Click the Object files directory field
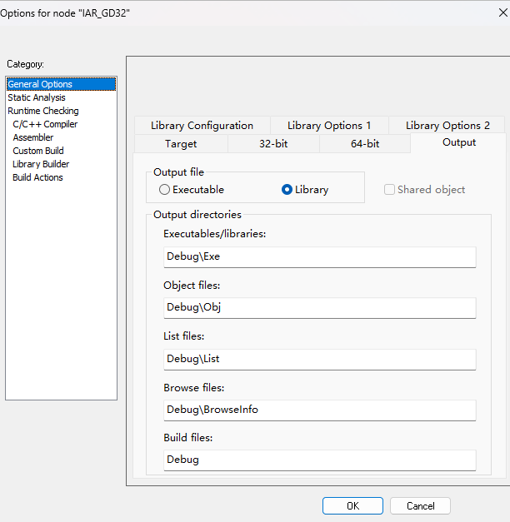This screenshot has width=510, height=522. point(320,307)
